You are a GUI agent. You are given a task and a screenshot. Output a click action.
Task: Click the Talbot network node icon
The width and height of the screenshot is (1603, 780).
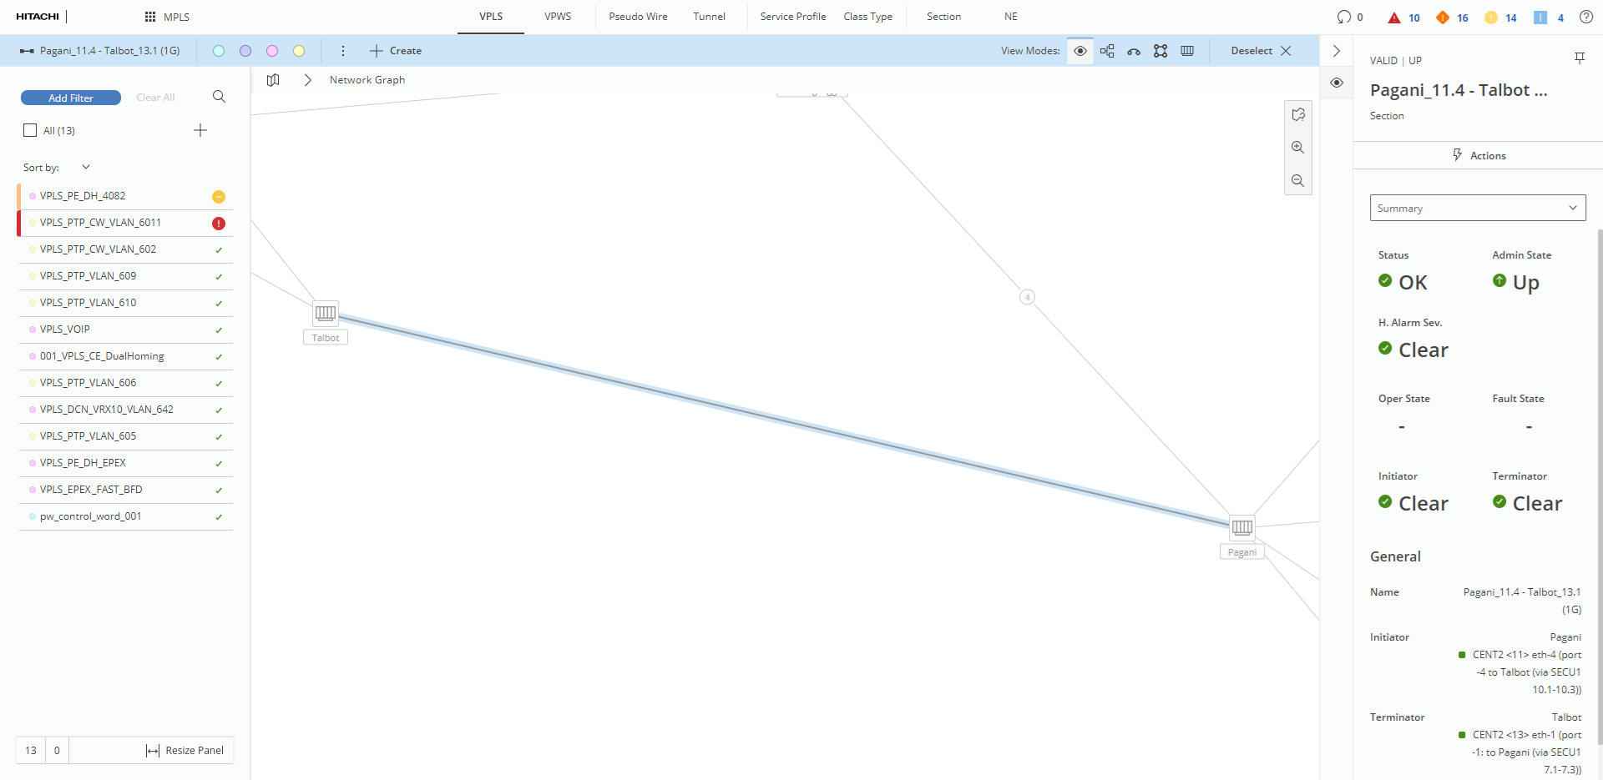coord(326,313)
